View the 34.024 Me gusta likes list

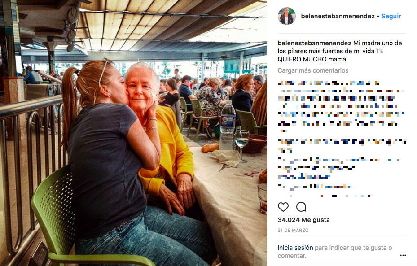point(304,220)
